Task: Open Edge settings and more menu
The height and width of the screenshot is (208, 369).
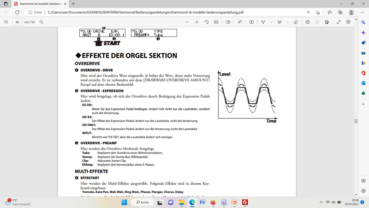Action: pos(362,12)
